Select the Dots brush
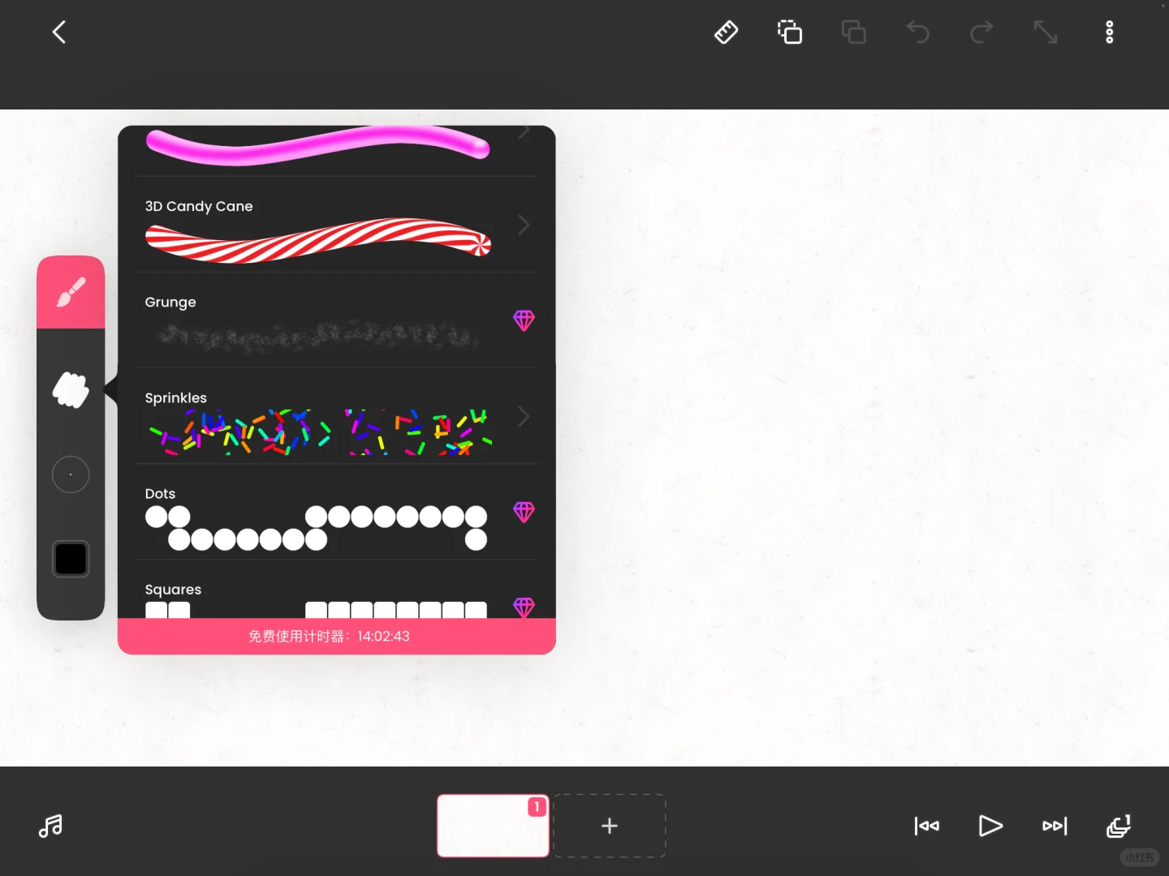Image resolution: width=1169 pixels, height=876 pixels. pyautogui.click(x=337, y=512)
